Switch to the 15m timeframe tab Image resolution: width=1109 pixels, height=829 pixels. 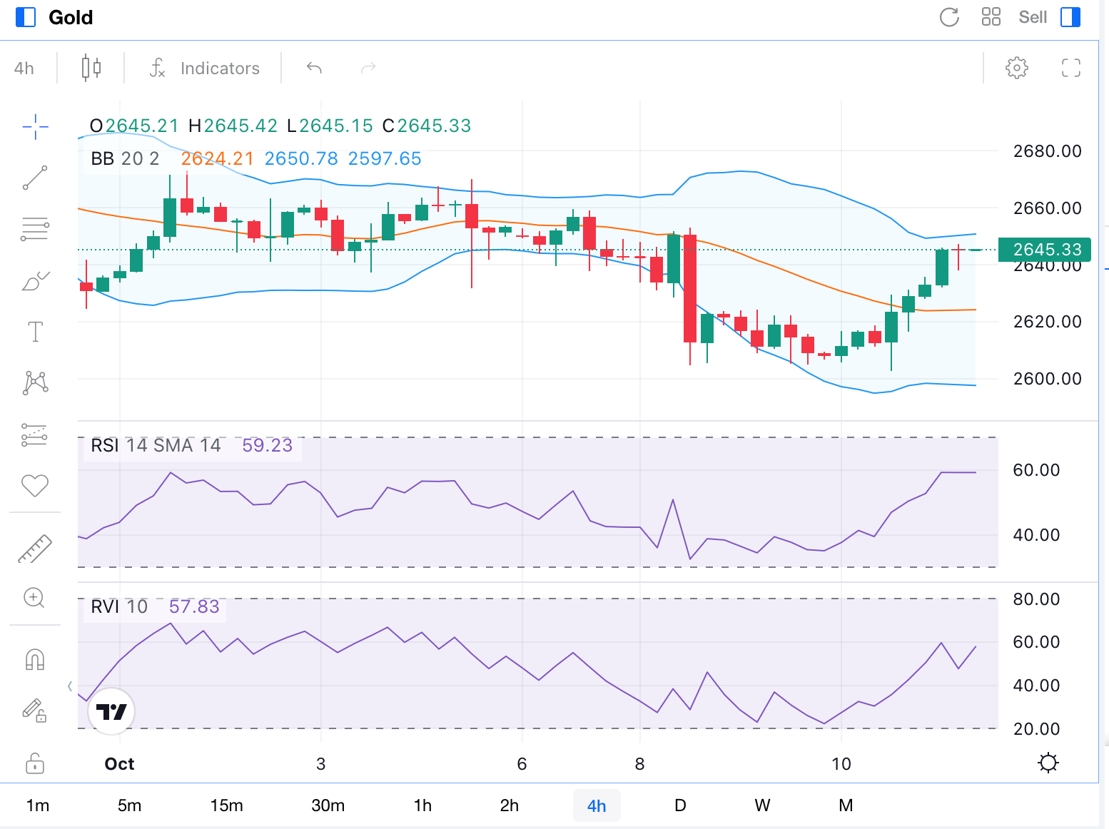[x=226, y=805]
